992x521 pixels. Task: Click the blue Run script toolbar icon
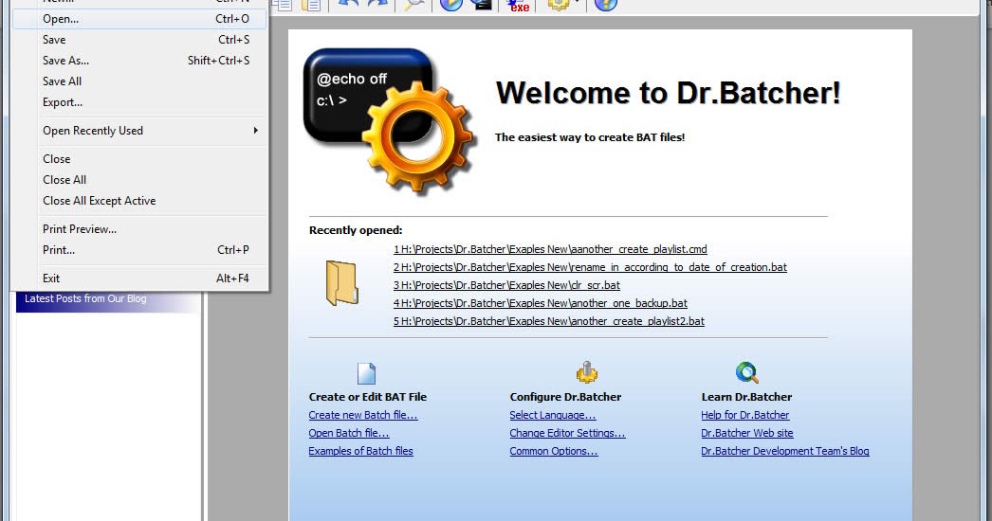coord(451,5)
